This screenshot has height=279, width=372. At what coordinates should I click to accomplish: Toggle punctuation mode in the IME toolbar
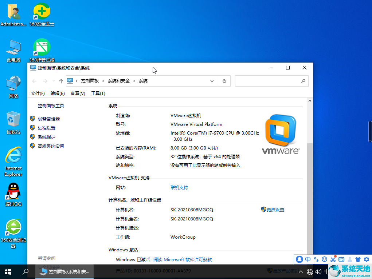tap(316, 259)
